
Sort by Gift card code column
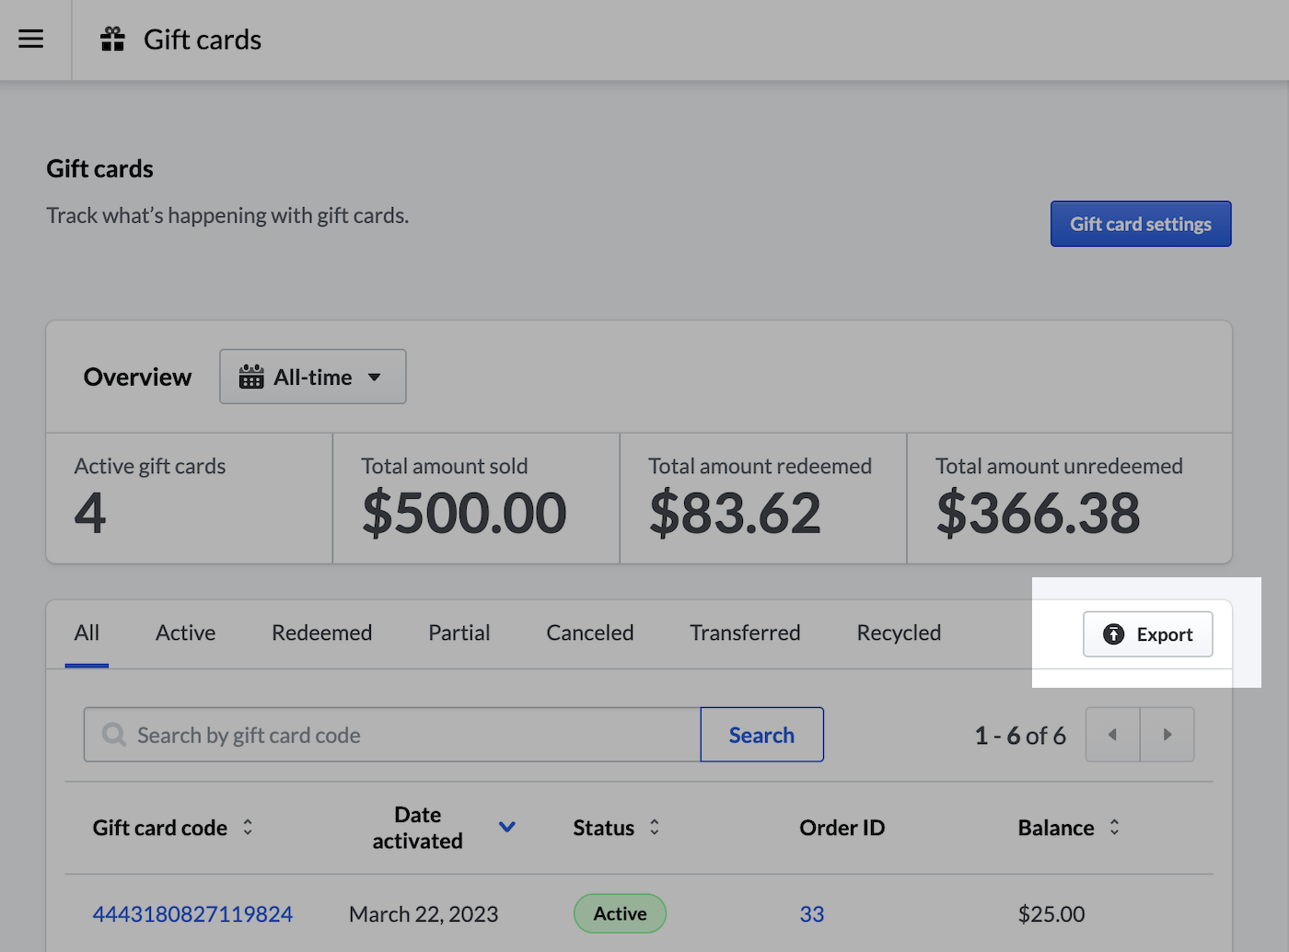pyautogui.click(x=248, y=828)
